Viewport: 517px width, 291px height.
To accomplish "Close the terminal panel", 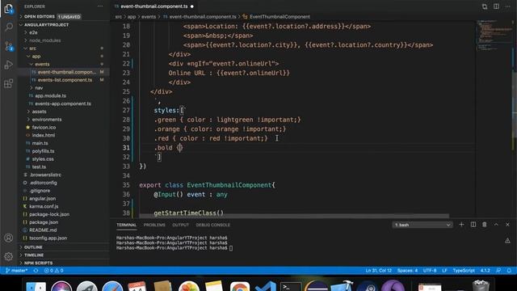I will click(x=508, y=225).
